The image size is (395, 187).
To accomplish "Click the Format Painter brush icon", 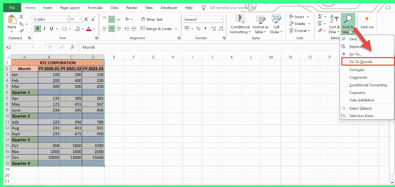I will tap(21, 31).
